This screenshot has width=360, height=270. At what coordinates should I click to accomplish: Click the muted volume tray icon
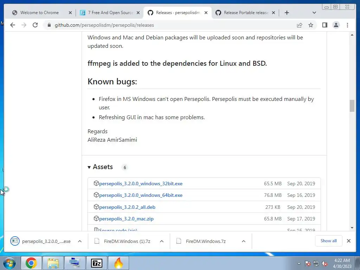tap(324, 263)
